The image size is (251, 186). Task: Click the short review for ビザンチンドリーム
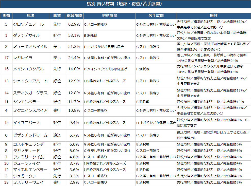(213, 135)
